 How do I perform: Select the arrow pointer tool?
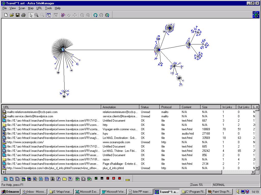[31, 15]
